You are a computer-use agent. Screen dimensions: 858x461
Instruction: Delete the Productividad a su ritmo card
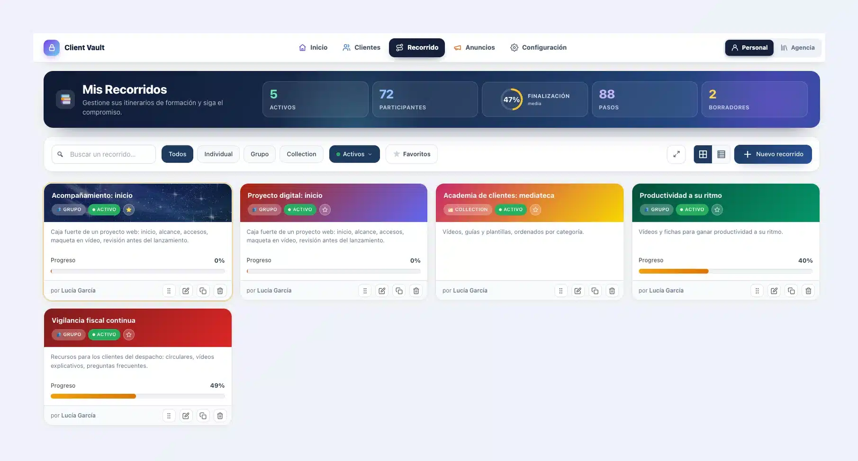808,291
